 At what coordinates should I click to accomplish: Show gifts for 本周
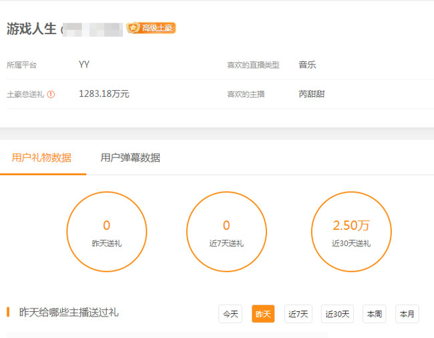[374, 314]
